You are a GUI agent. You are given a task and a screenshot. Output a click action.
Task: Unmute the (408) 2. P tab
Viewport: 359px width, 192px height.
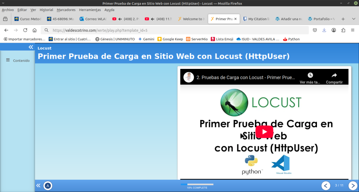coord(120,19)
